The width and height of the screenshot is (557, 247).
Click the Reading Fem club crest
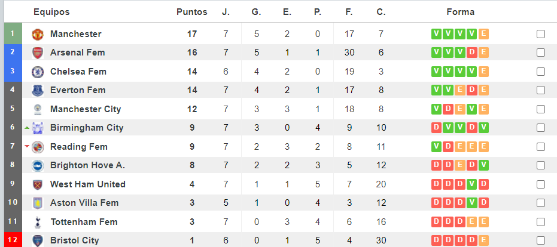(x=38, y=147)
